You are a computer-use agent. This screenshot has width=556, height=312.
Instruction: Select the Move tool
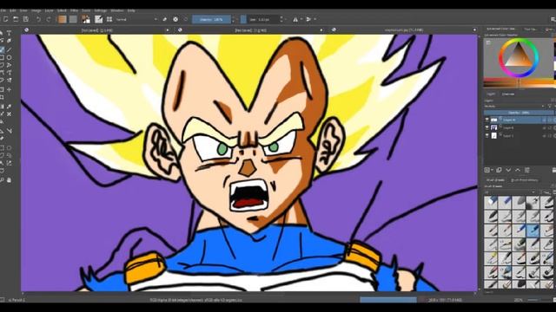click(10, 90)
